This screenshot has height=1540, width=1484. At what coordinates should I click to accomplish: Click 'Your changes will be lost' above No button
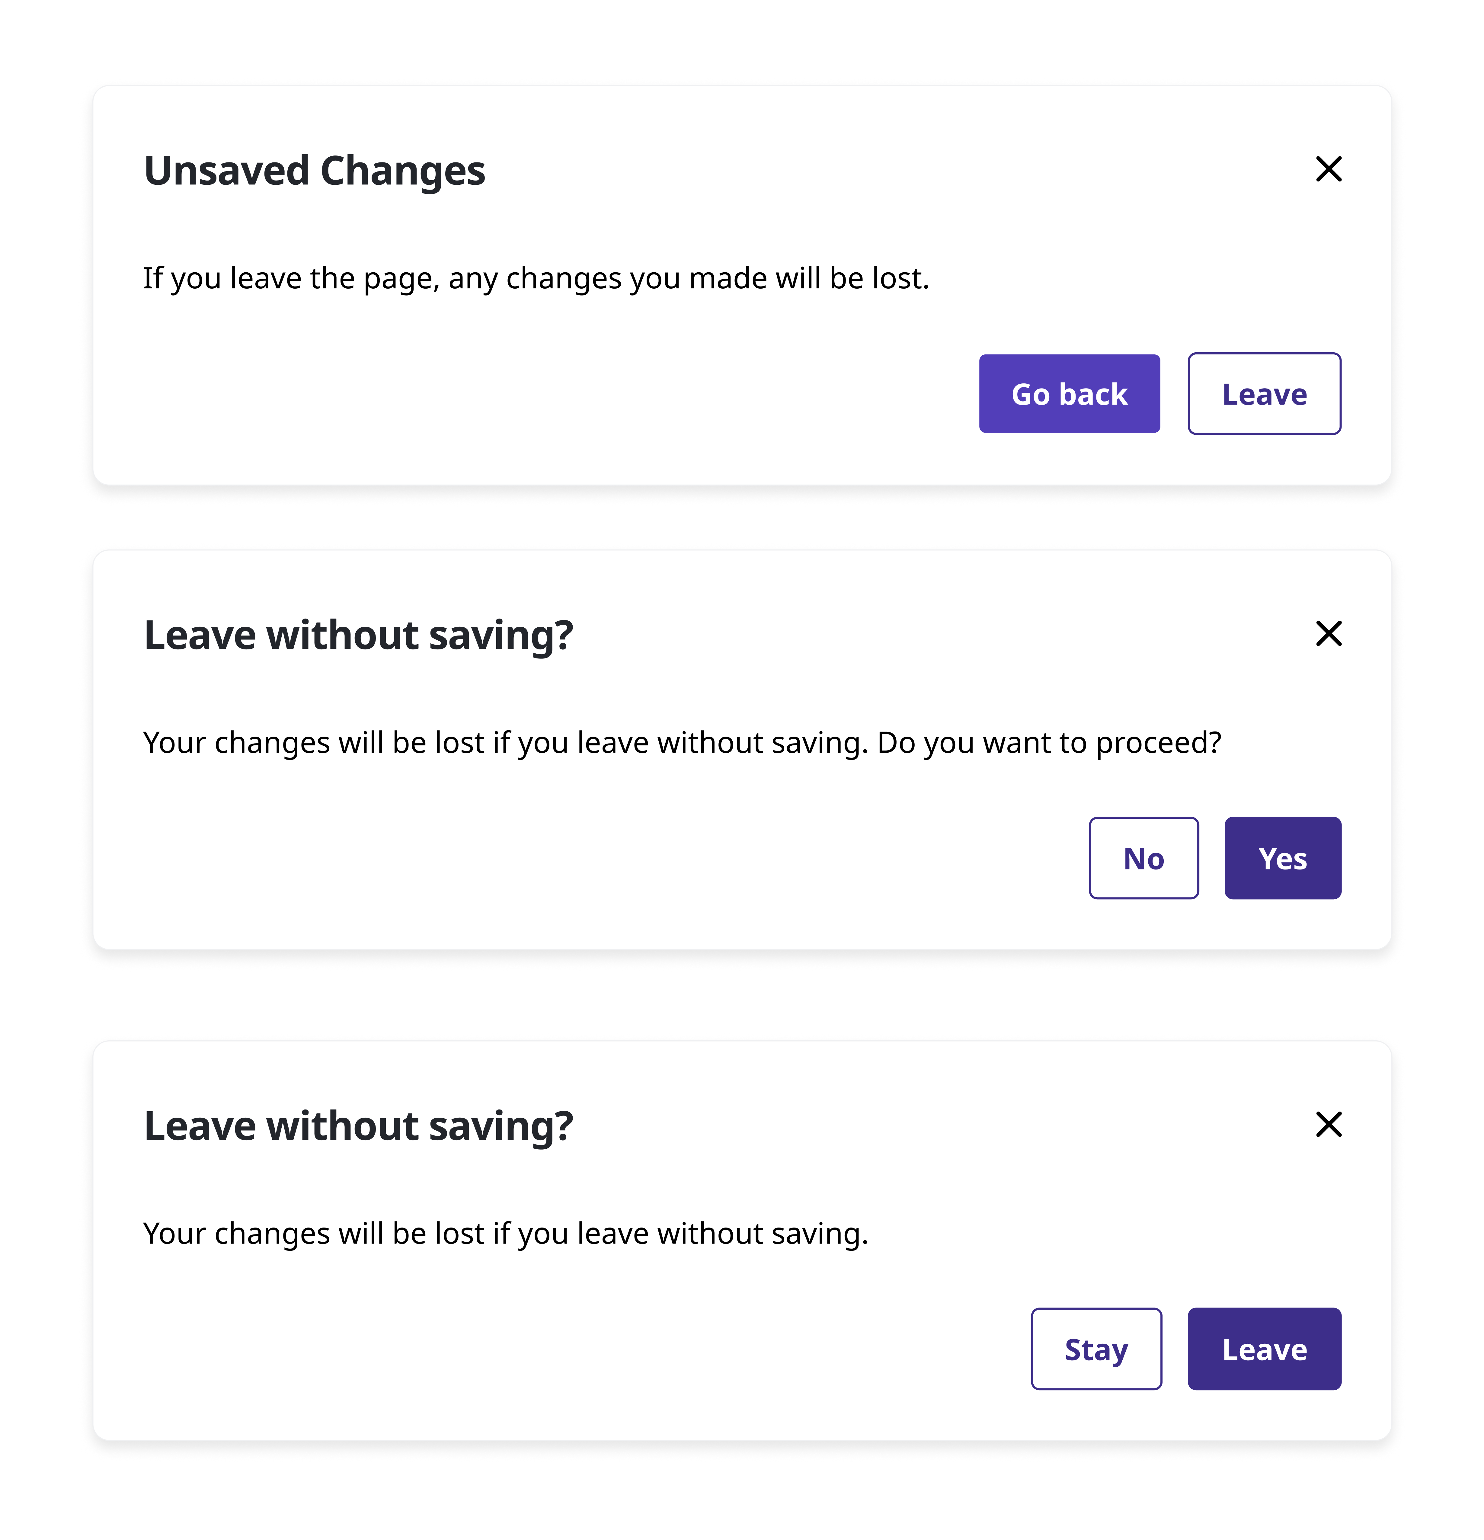(505, 742)
